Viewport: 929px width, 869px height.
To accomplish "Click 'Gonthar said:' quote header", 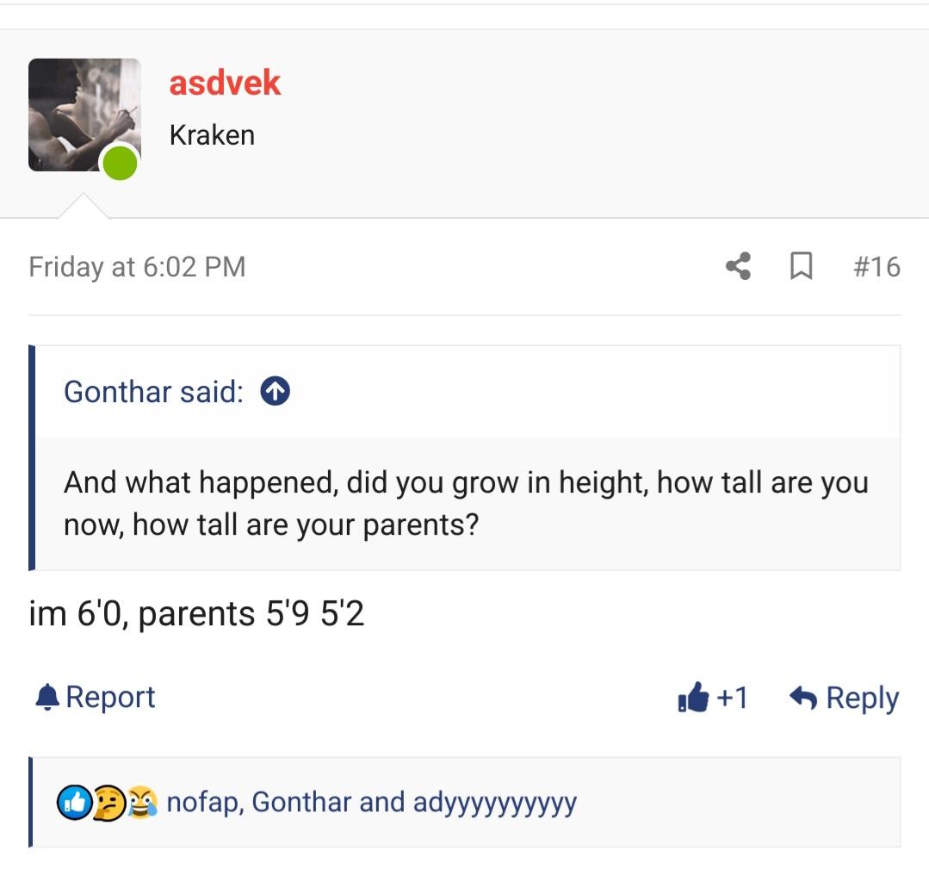I will [153, 392].
